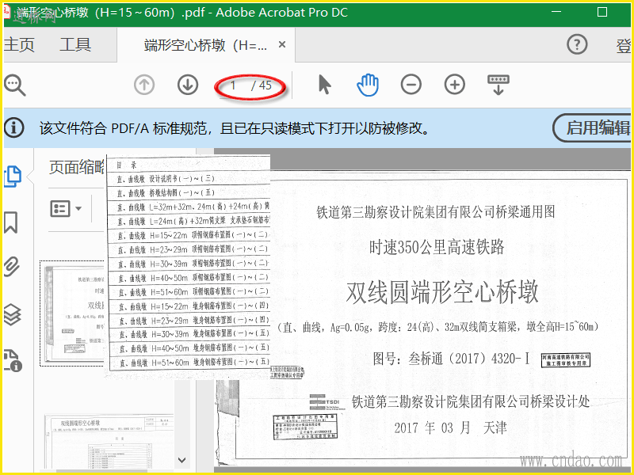
Task: Click the title 双线圆端形空心桥墩 in document
Action: tap(442, 291)
